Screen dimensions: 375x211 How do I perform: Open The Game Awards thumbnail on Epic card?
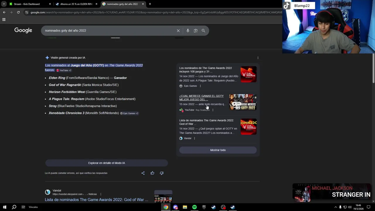pos(248,74)
